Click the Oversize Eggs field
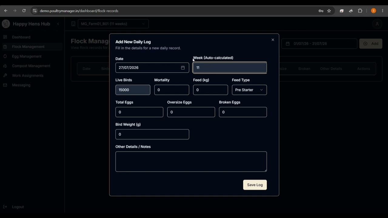This screenshot has height=218, width=388. pos(191,112)
